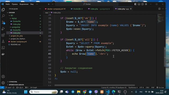The width and height of the screenshot is (169, 95).
Task: Open editor more actions ellipsis
Action: click(163, 9)
